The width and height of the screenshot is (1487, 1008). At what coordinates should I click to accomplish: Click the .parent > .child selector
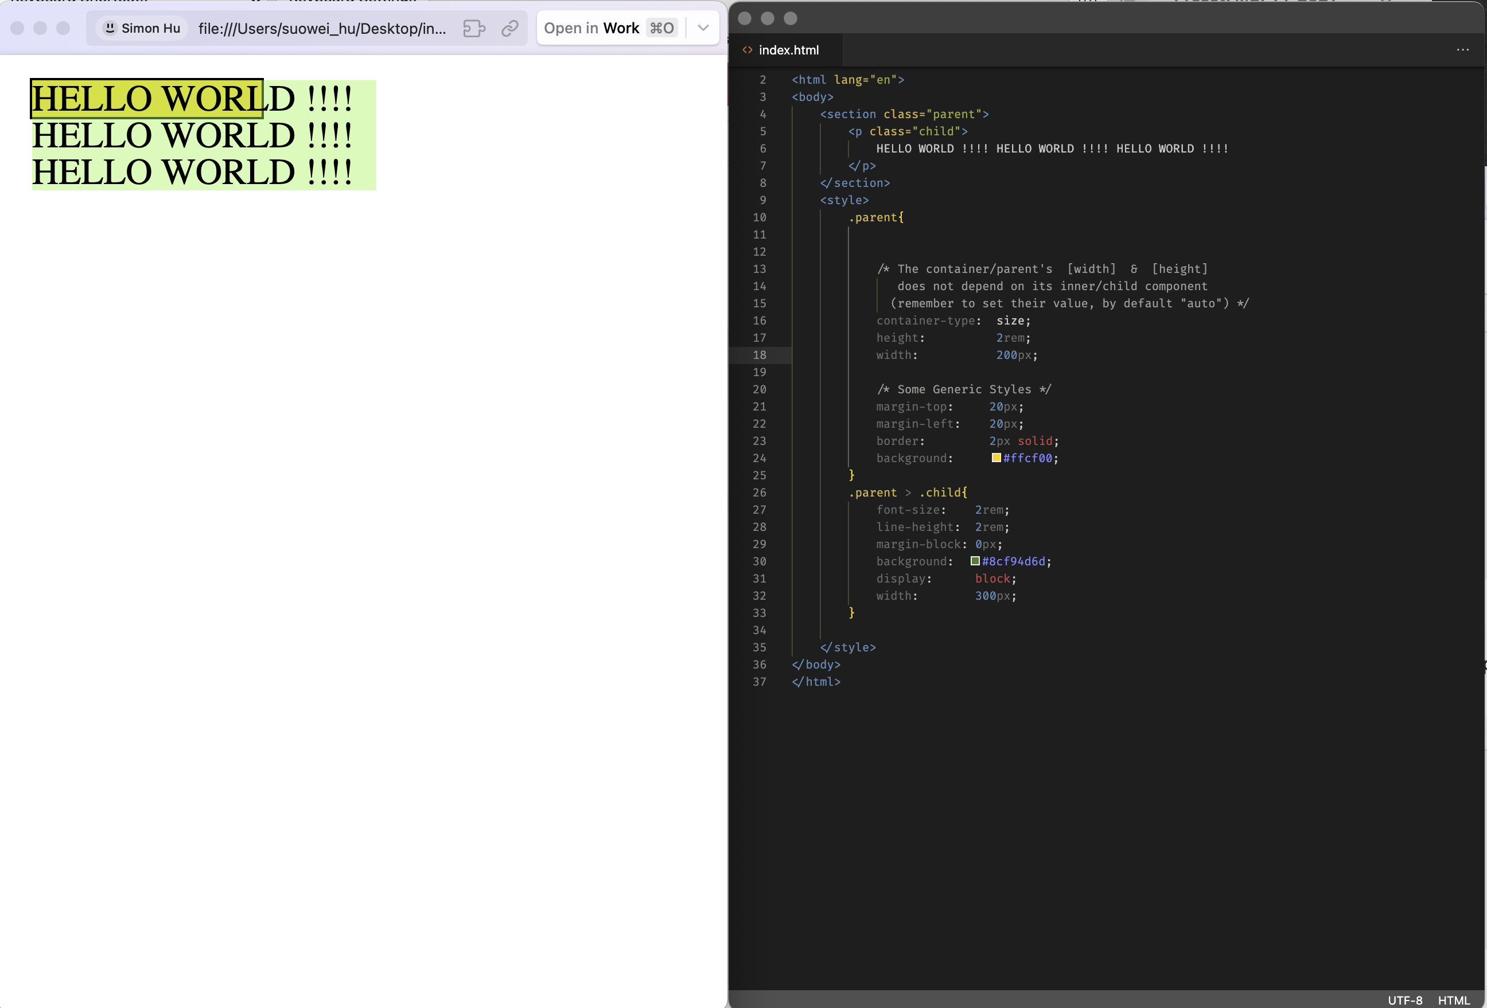(x=908, y=493)
